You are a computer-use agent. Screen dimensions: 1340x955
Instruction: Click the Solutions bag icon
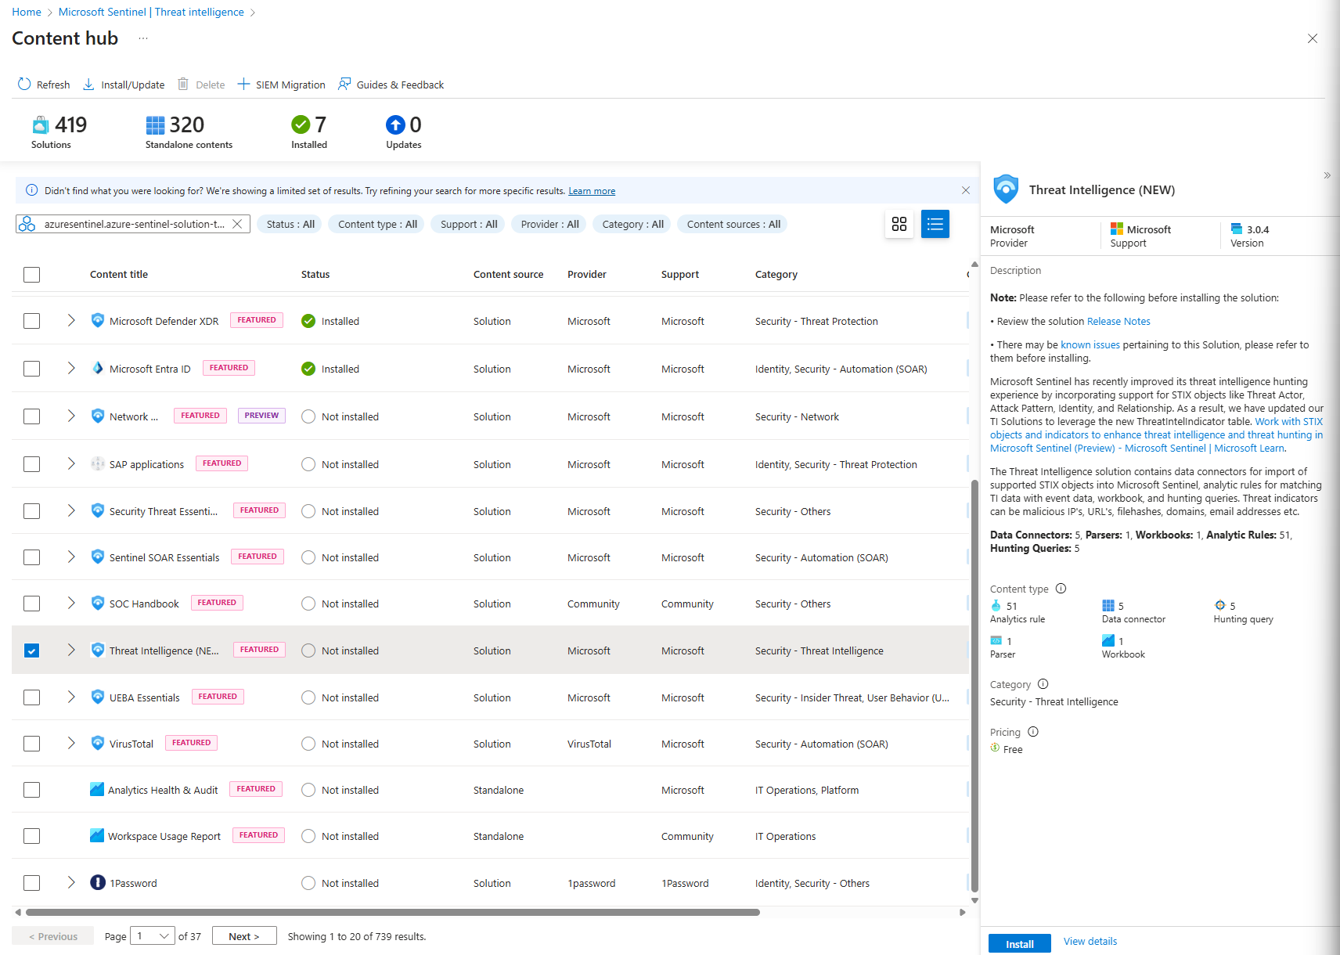click(41, 124)
